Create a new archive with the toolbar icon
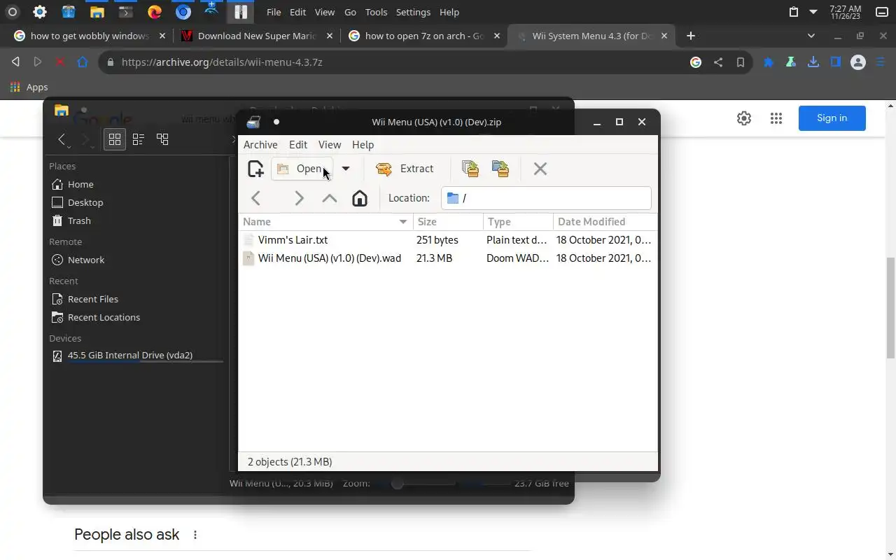This screenshot has width=896, height=560. click(x=255, y=169)
